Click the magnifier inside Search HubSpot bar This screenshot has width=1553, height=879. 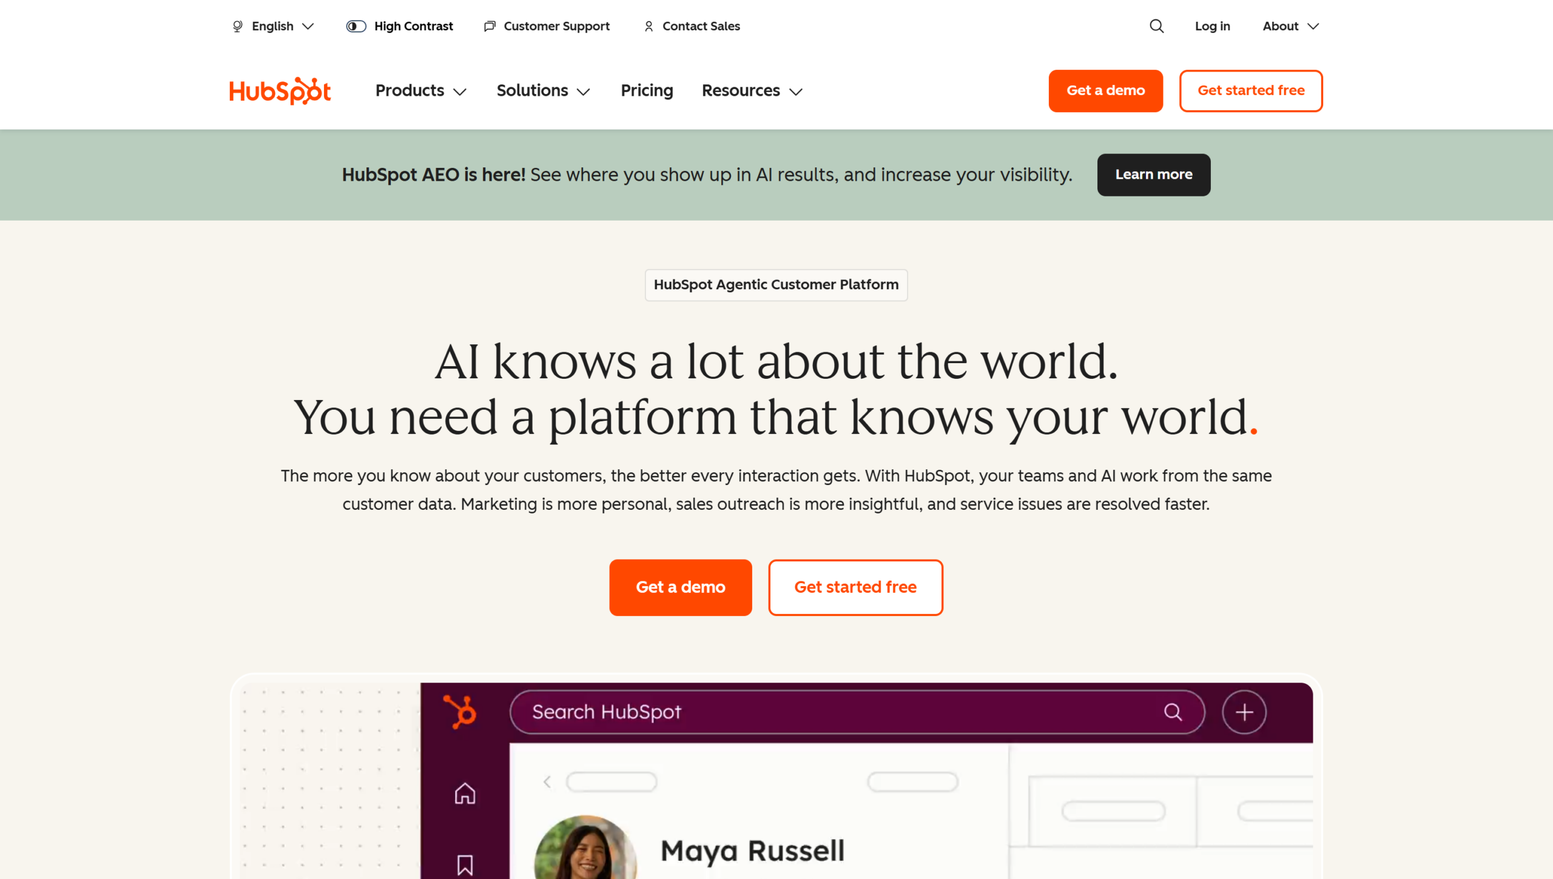(x=1173, y=712)
